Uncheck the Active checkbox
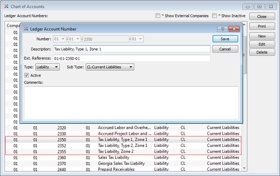Image resolution: width=280 pixels, height=176 pixels. (27, 75)
